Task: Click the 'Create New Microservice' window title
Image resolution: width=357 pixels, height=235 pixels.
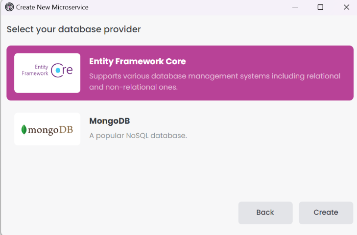Action: tap(52, 7)
